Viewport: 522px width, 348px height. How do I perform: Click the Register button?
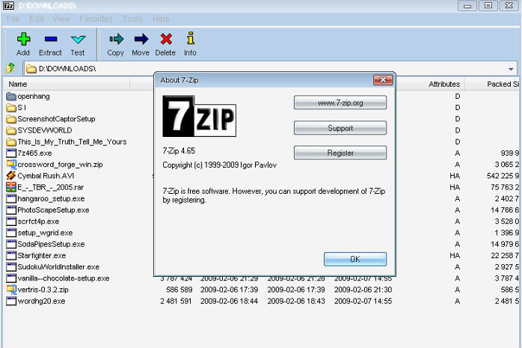pyautogui.click(x=340, y=153)
